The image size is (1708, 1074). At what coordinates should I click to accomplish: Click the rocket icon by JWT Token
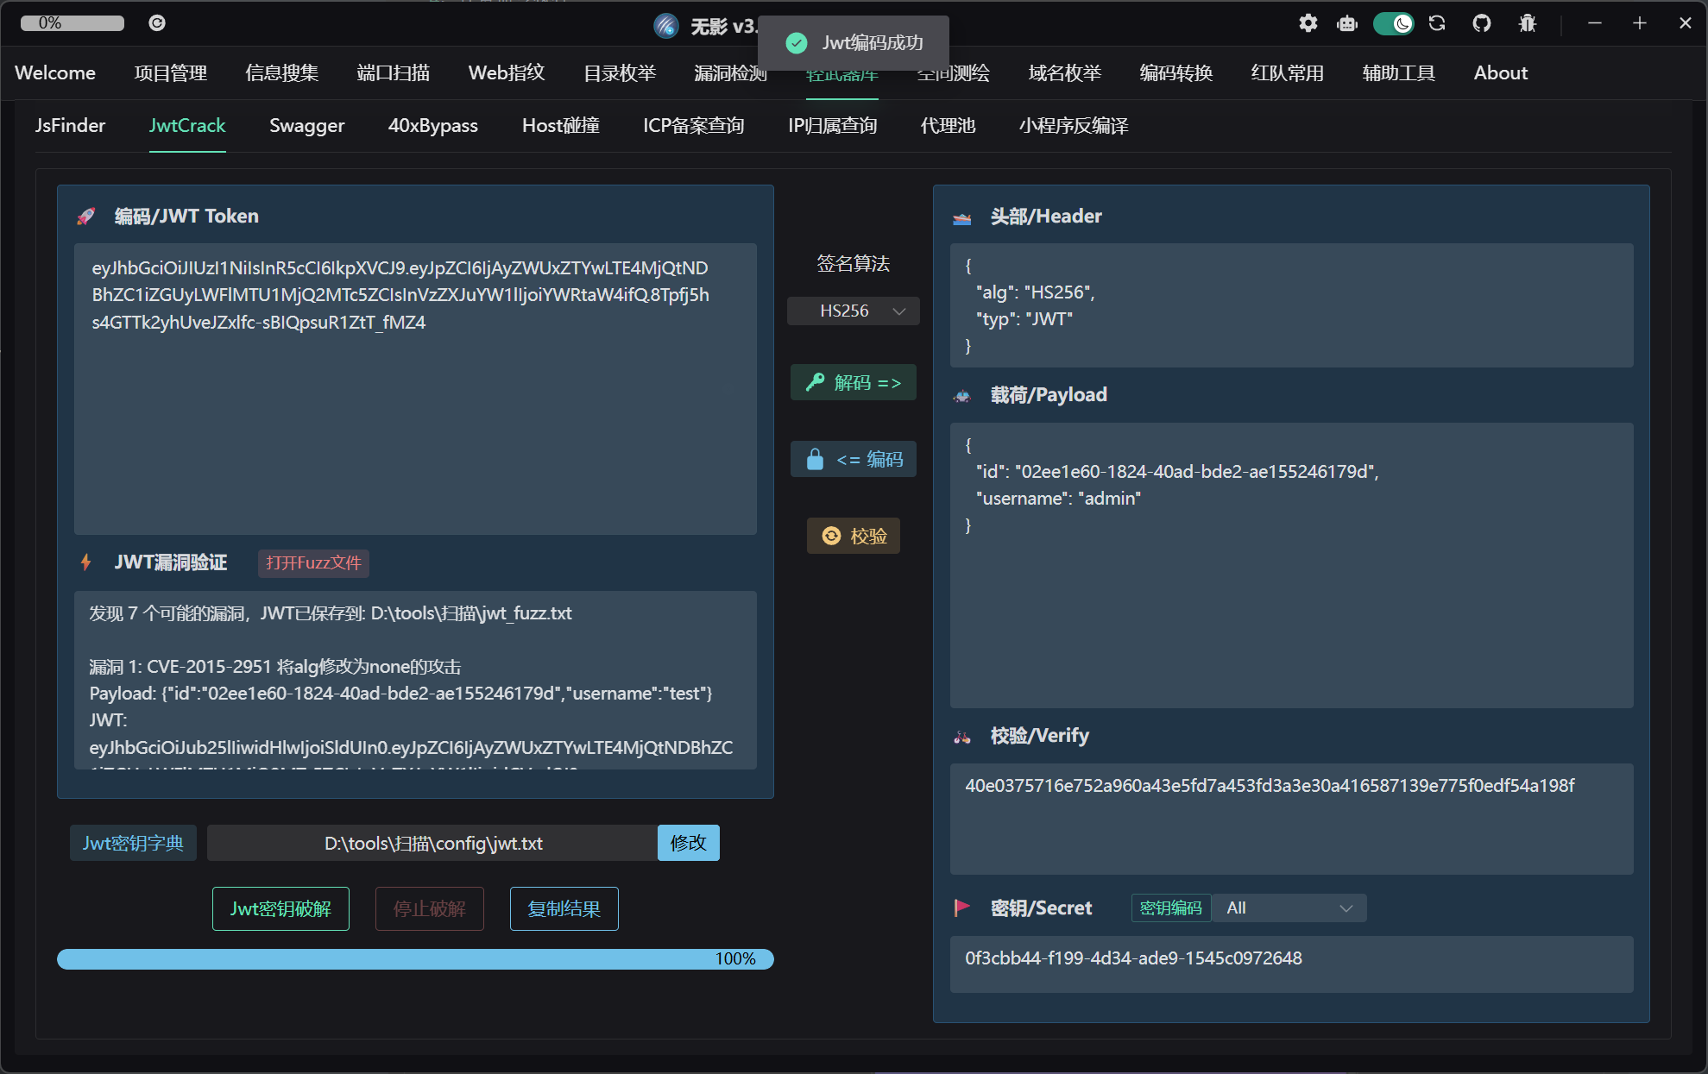(86, 217)
